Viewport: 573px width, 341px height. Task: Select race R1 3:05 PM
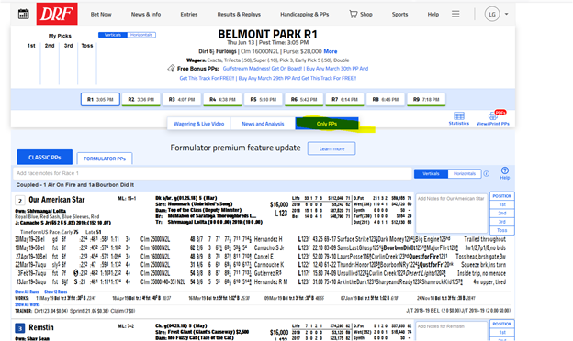pos(100,99)
